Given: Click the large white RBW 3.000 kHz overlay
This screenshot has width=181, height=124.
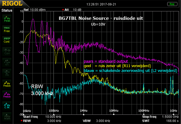Looking at the screenshot, I should (42, 90).
